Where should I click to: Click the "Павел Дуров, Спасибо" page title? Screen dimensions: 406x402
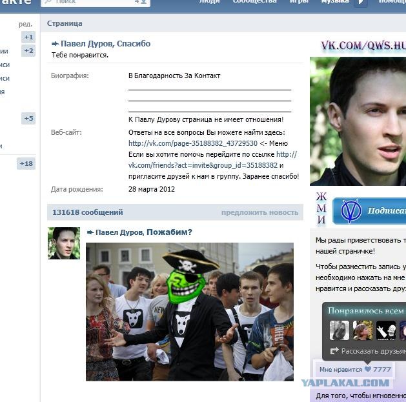pos(105,43)
